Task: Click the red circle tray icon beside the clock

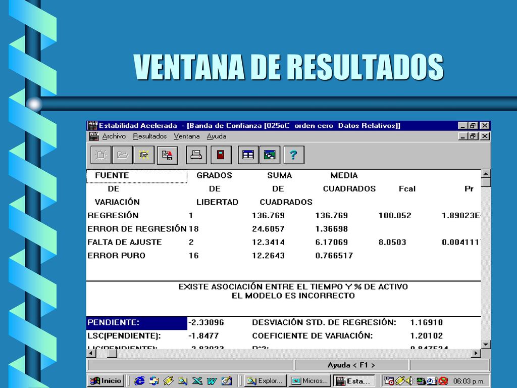Action: [443, 381]
